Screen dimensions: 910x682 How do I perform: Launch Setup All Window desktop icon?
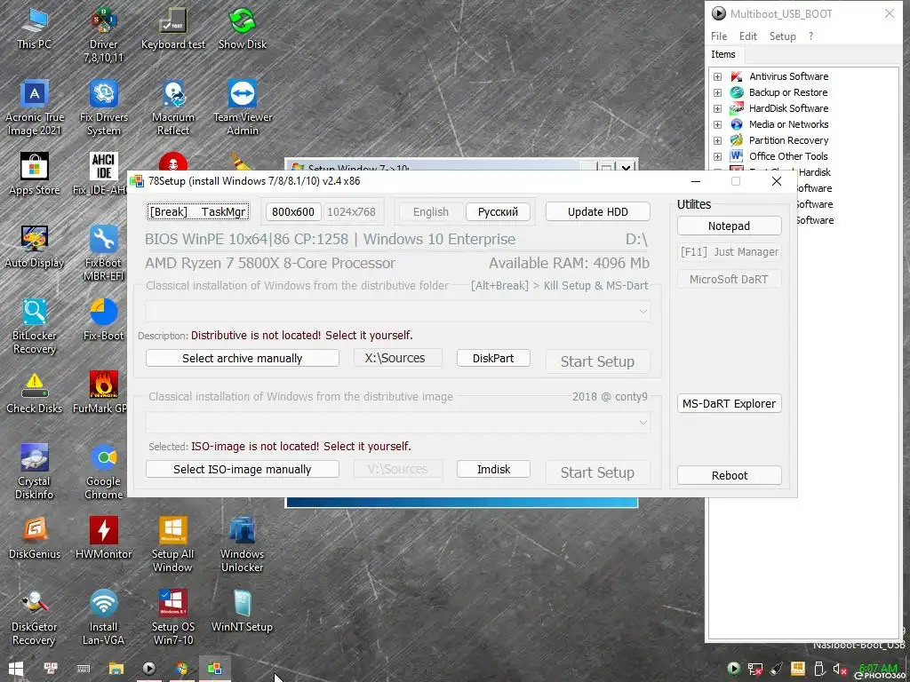(173, 545)
